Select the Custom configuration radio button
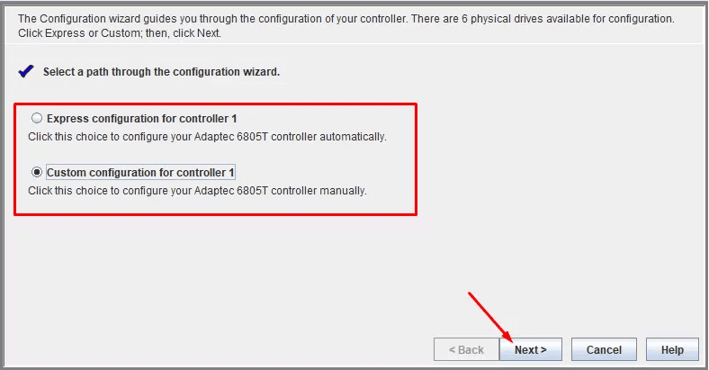This screenshot has height=370, width=709. point(37,172)
